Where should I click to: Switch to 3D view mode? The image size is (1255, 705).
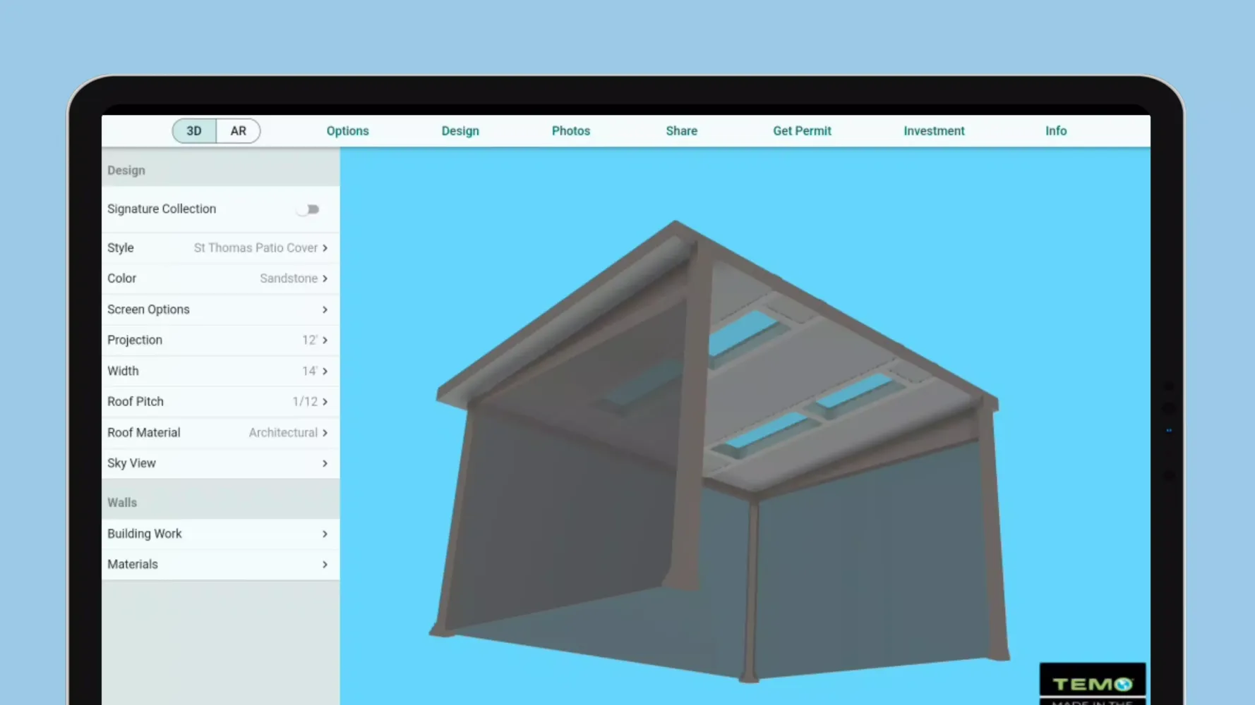(x=194, y=131)
